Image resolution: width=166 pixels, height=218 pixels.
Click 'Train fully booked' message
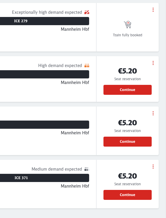click(127, 35)
